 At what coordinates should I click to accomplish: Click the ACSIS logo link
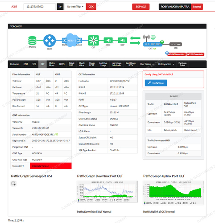point(14,7)
